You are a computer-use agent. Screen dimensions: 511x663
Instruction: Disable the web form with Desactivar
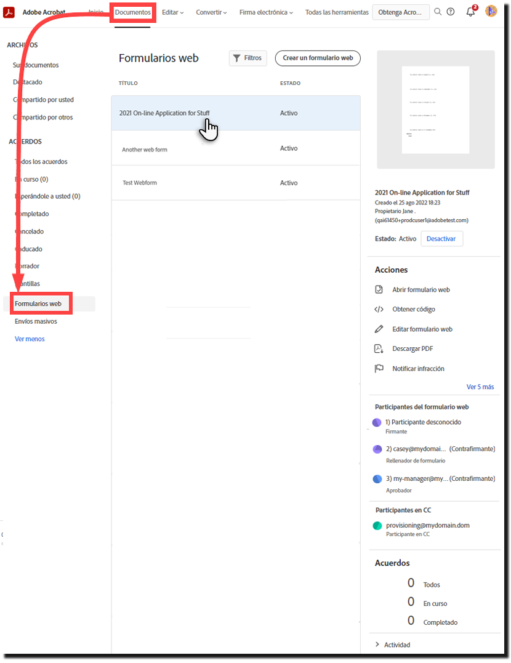point(441,238)
